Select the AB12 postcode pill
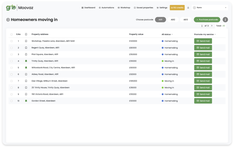234x148 pixels. [173, 20]
